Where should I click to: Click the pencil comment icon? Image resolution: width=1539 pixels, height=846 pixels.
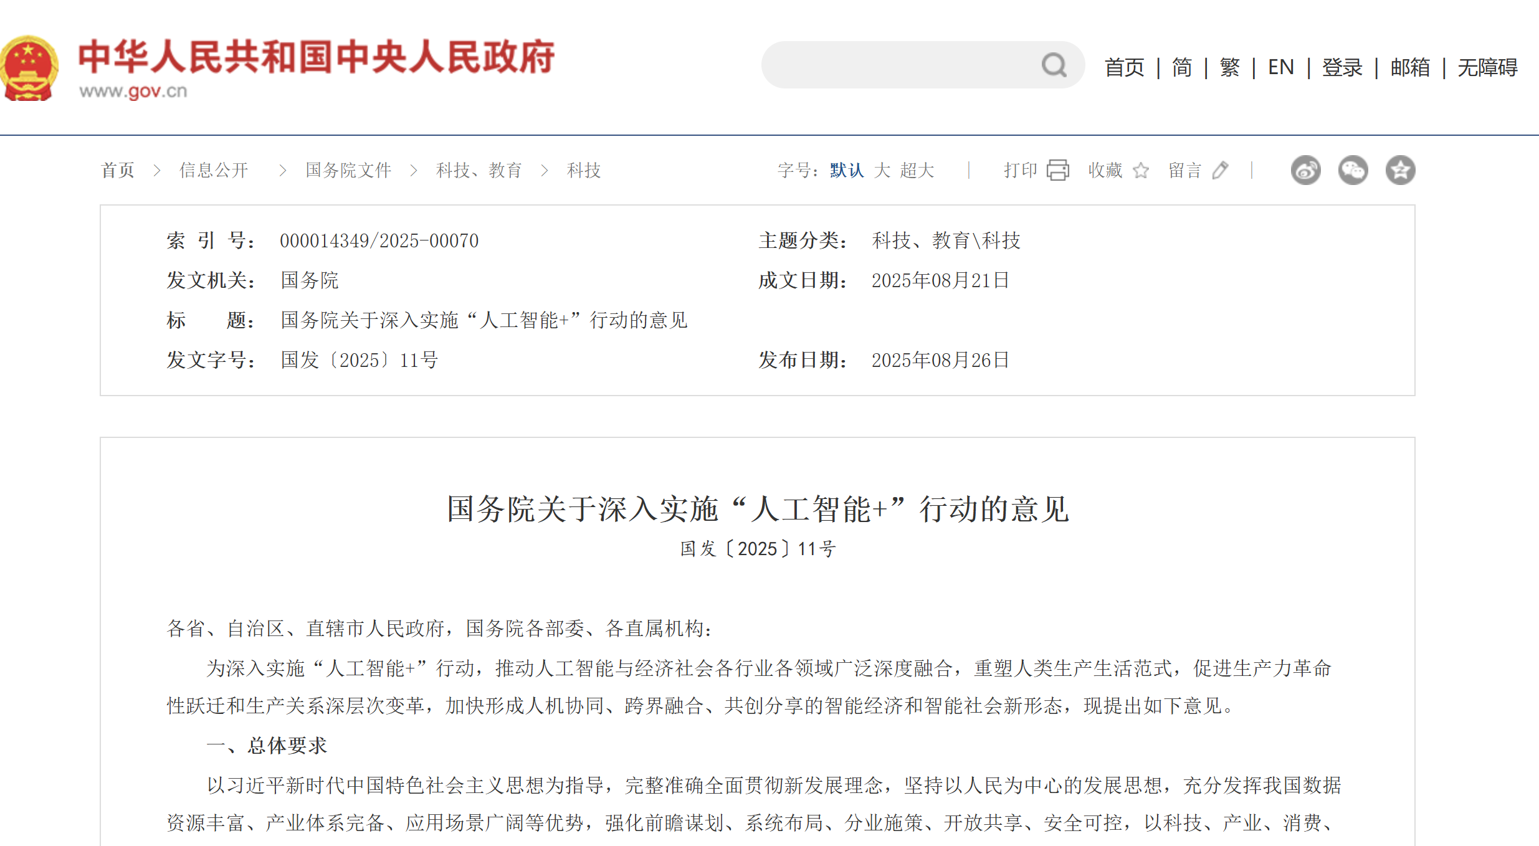pos(1220,170)
